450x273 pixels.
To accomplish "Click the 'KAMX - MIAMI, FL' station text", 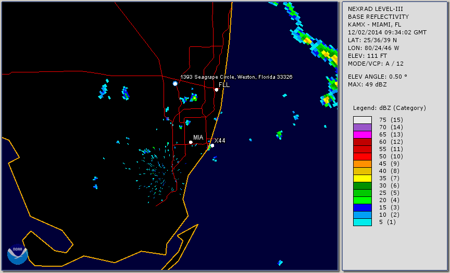I will click(x=374, y=24).
